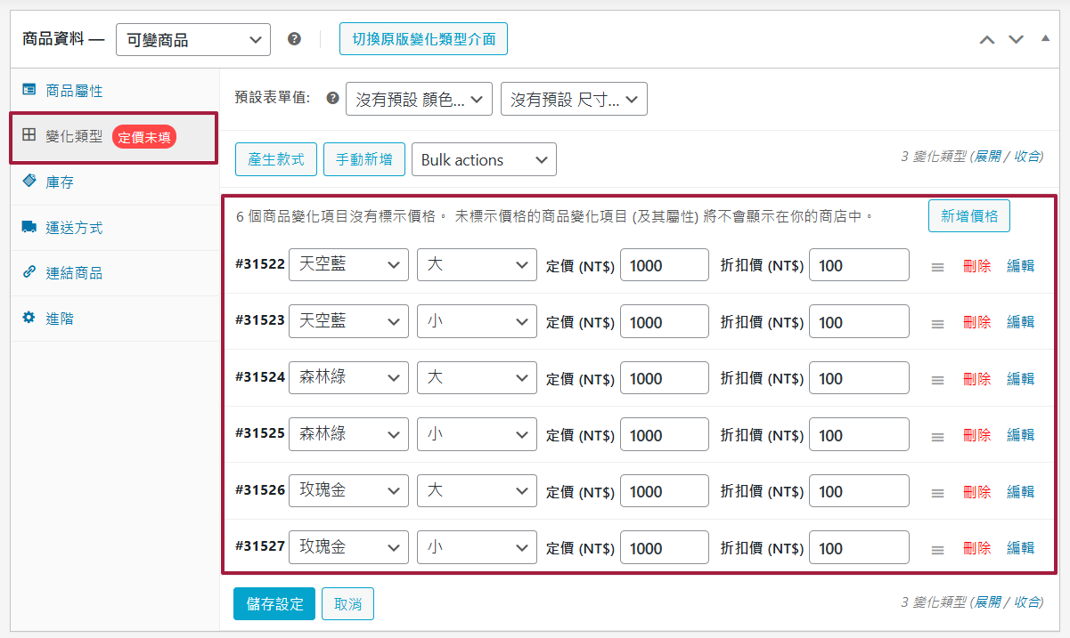
Task: Collapse the panel with the small triangle toggle
Action: [1045, 39]
